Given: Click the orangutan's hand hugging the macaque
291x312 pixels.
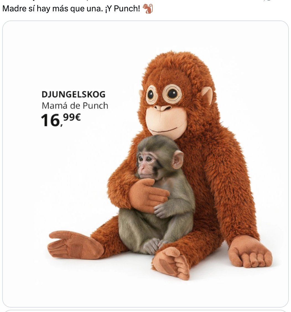Looking at the screenshot, I should [149, 195].
